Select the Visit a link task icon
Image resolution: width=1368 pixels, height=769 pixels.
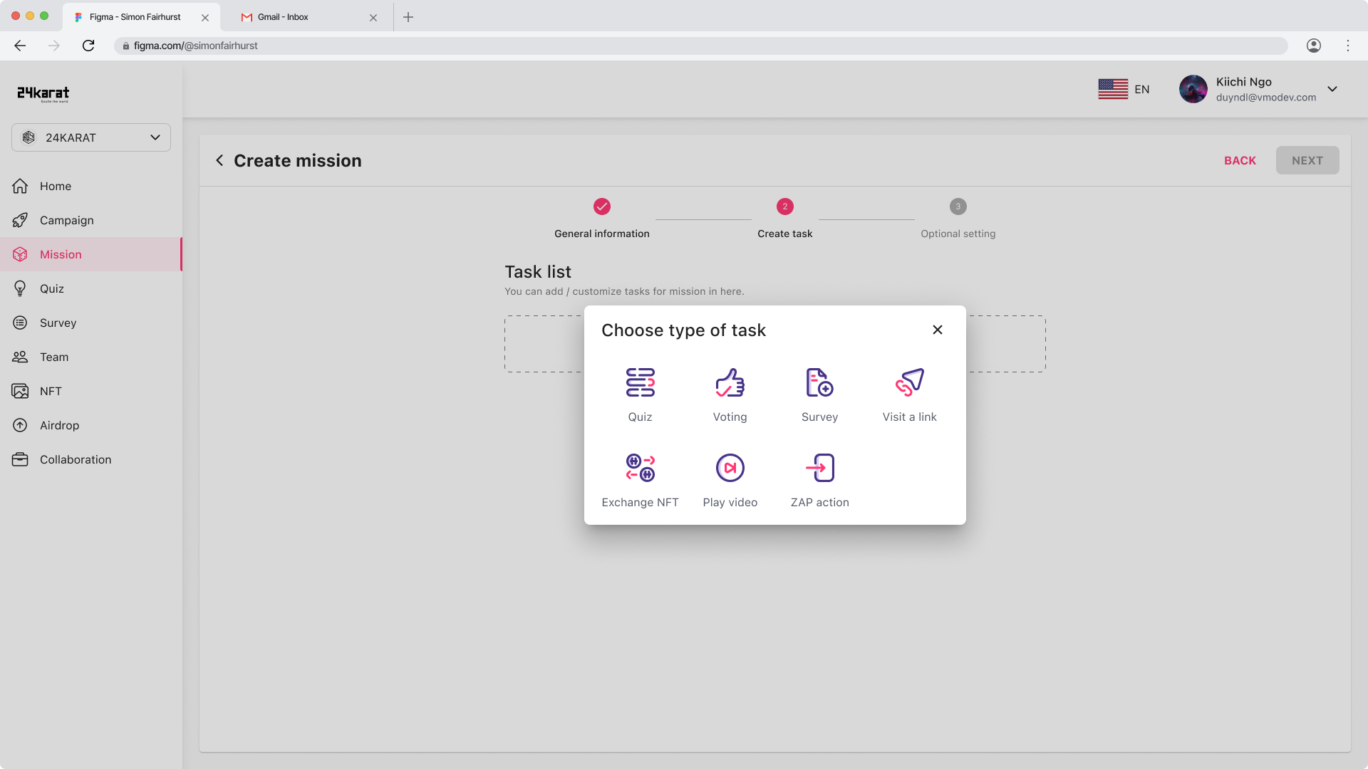point(909,382)
